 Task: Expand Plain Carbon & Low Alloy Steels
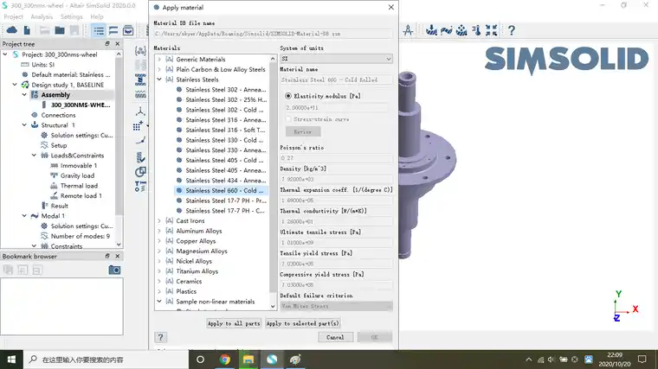click(159, 69)
